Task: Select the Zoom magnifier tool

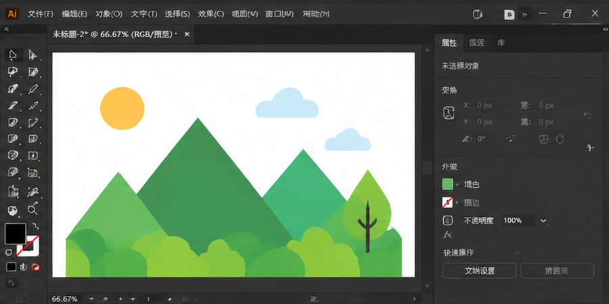Action: [32, 209]
